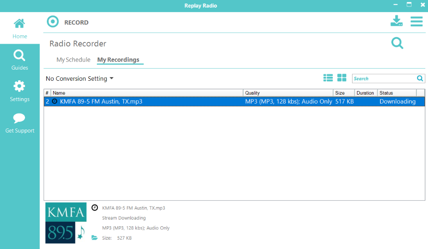Sort by the Duration column header
Viewport: 428px width, 249px height.
(x=366, y=93)
